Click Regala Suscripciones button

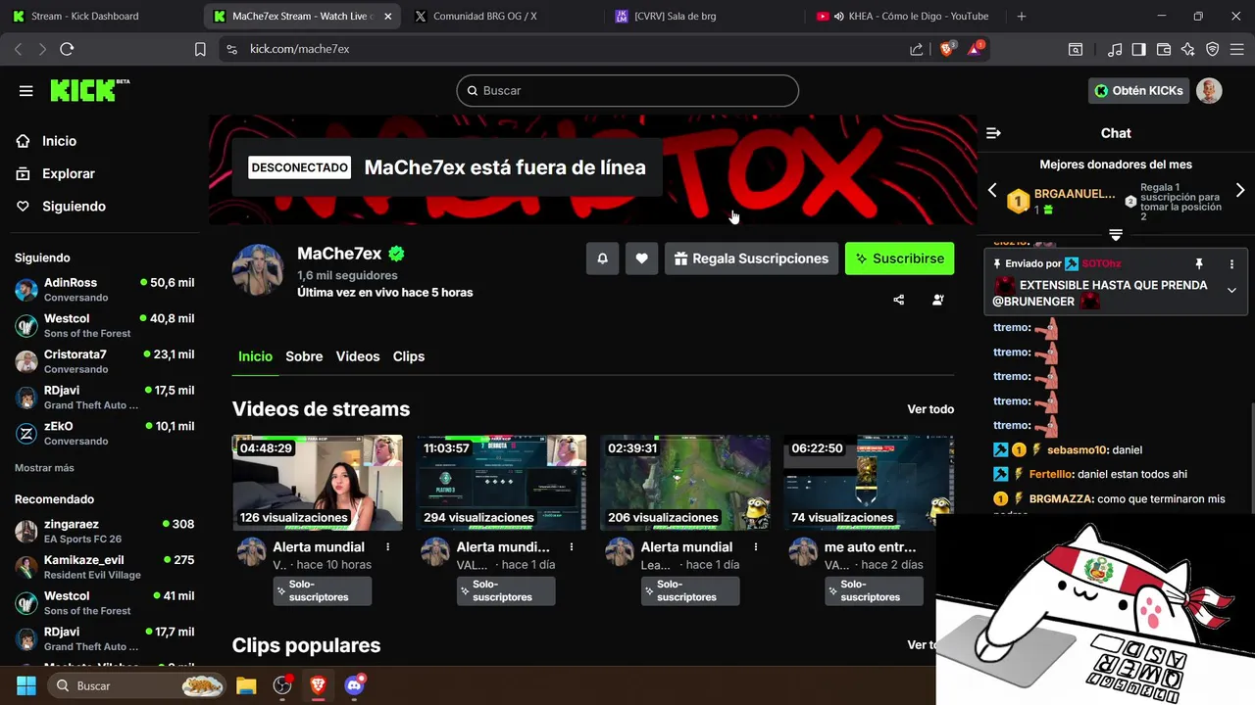751,258
